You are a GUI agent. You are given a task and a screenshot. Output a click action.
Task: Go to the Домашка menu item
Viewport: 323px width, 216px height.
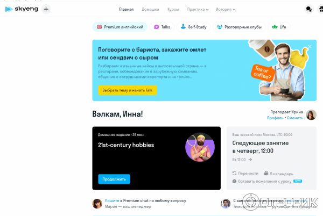pyautogui.click(x=150, y=10)
